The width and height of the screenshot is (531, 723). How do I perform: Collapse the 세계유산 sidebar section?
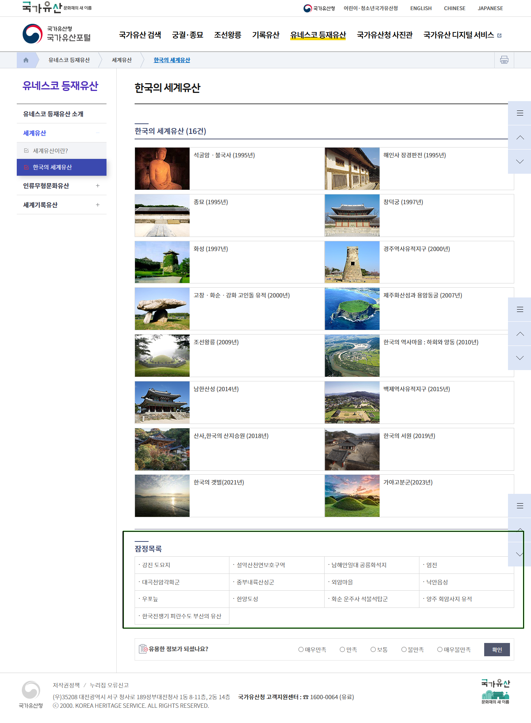[x=98, y=133]
